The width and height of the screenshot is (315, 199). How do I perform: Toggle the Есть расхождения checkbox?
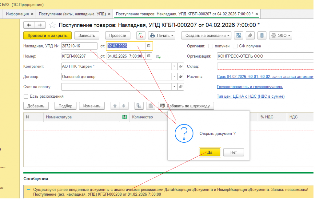(x=26, y=96)
